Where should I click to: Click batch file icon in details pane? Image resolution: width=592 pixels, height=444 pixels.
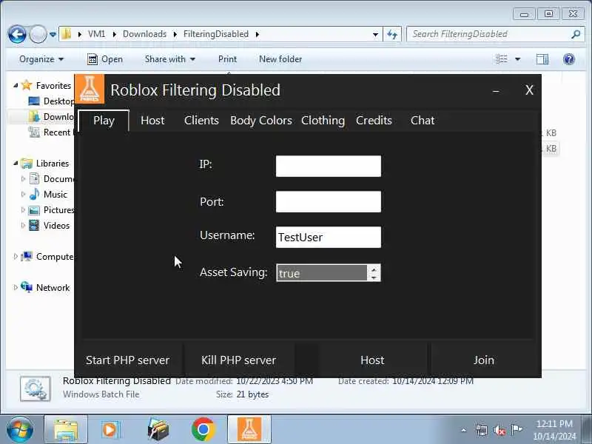[x=35, y=388]
